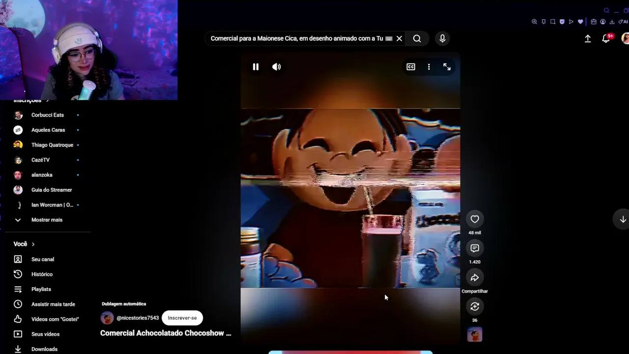The width and height of the screenshot is (629, 354).
Task: Click the nicestories7543 channel avatar
Action: pos(107,318)
